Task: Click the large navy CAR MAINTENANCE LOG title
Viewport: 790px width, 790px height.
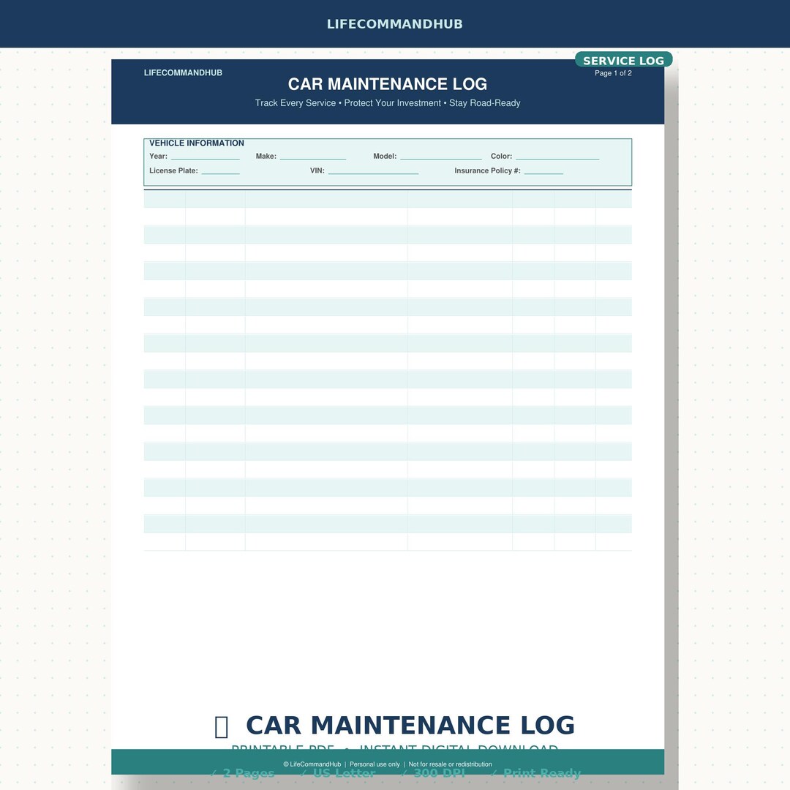Action: coord(410,726)
